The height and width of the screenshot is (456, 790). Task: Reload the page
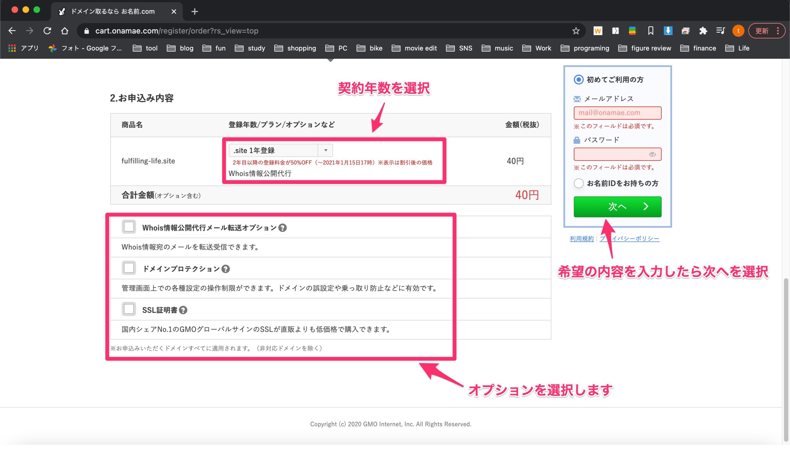47,31
